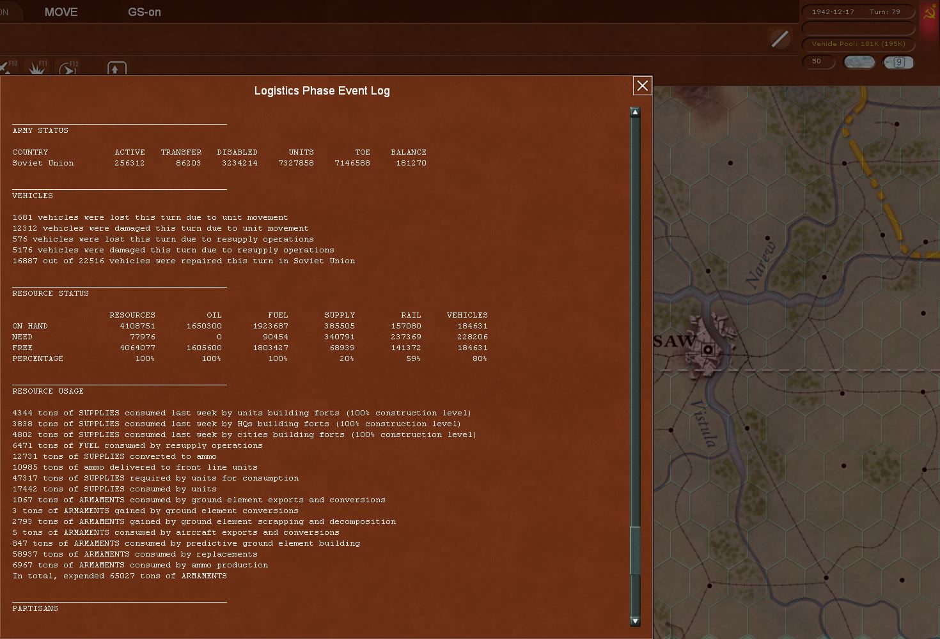Click the '10985 tons of ammo delivered' line
This screenshot has width=940, height=639.
135,467
